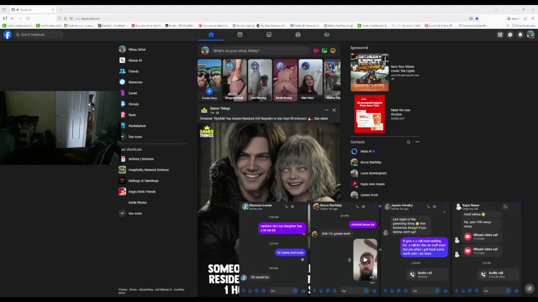
Task: Search contacts with magnifier icon
Action: (x=408, y=142)
